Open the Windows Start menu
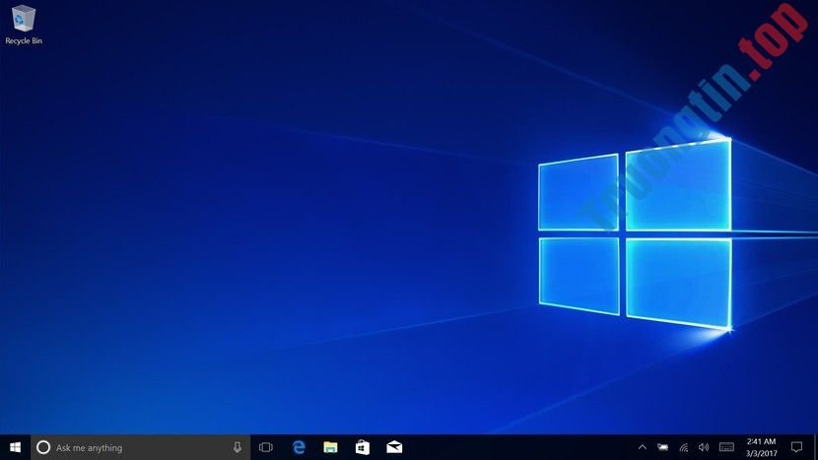This screenshot has height=460, width=818. point(15,447)
